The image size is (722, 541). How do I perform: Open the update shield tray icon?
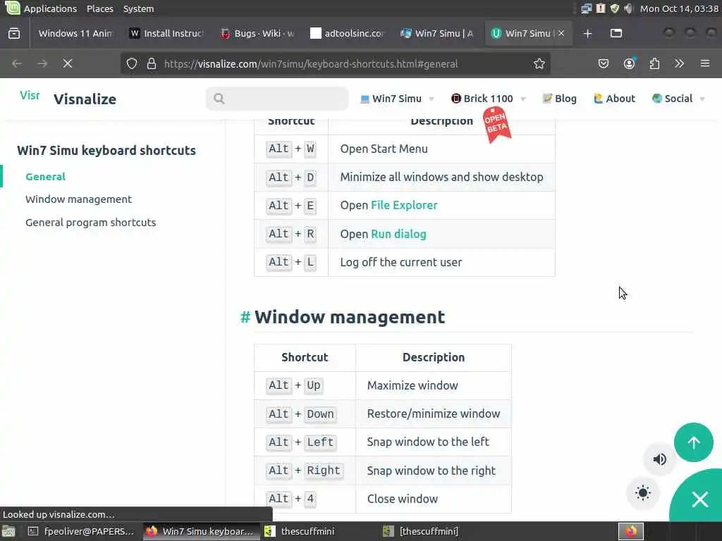(615, 8)
